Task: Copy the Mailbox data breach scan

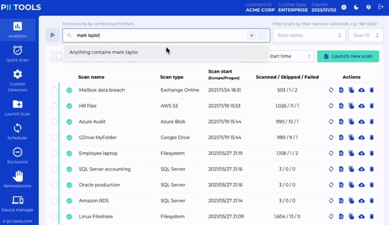Action: point(351,90)
